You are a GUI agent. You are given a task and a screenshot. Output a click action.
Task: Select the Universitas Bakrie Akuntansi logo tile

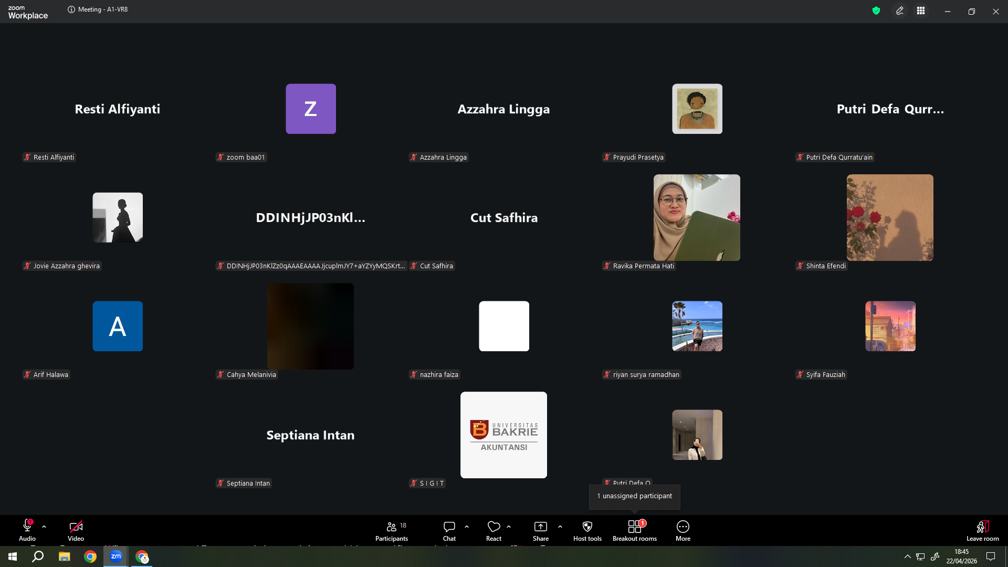[503, 435]
